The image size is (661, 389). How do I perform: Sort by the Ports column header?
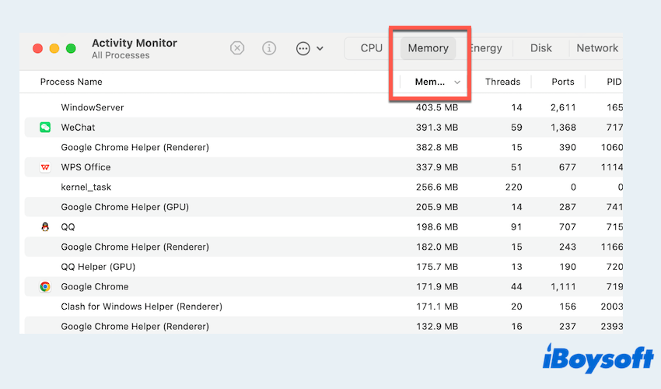click(x=562, y=82)
